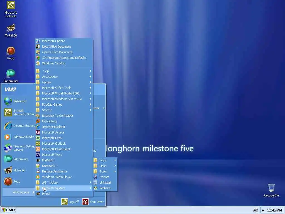The width and height of the screenshot is (285, 214).
Task: Click New Office Document icon
Action: pos(38,47)
